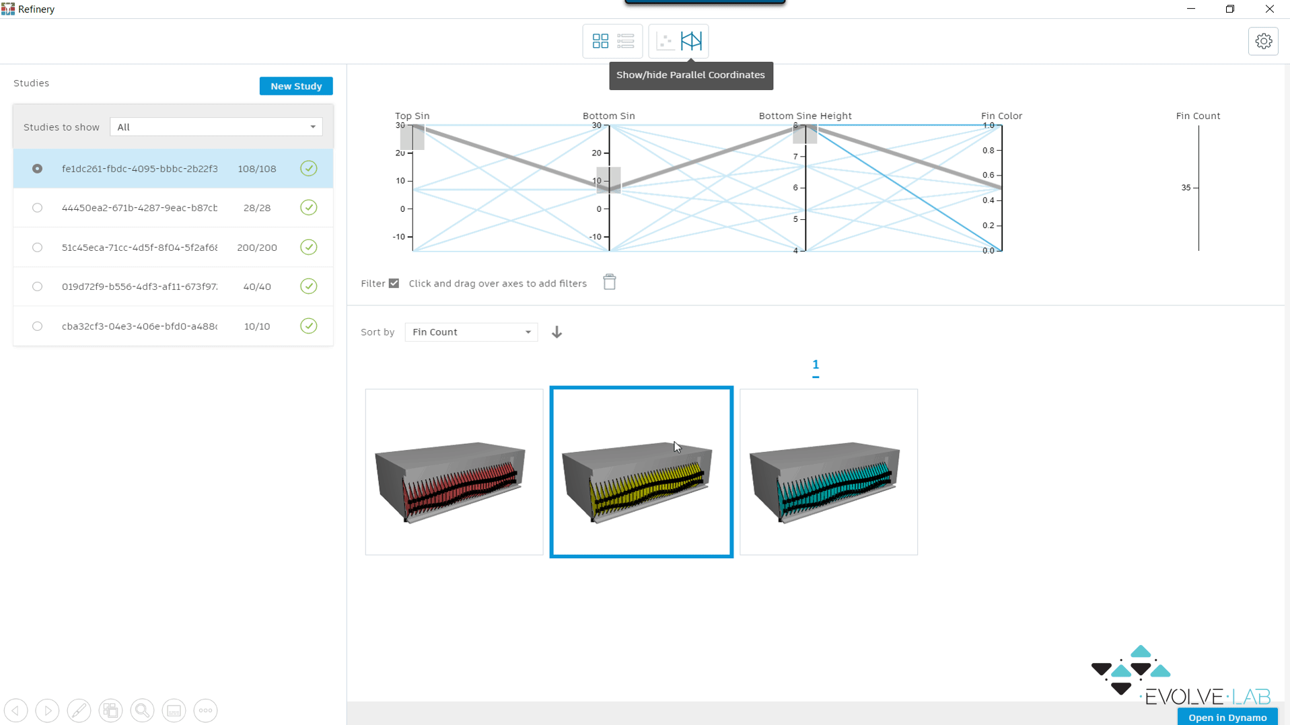The height and width of the screenshot is (725, 1290).
Task: Toggle the Parallel Coordinates chart
Action: point(691,41)
